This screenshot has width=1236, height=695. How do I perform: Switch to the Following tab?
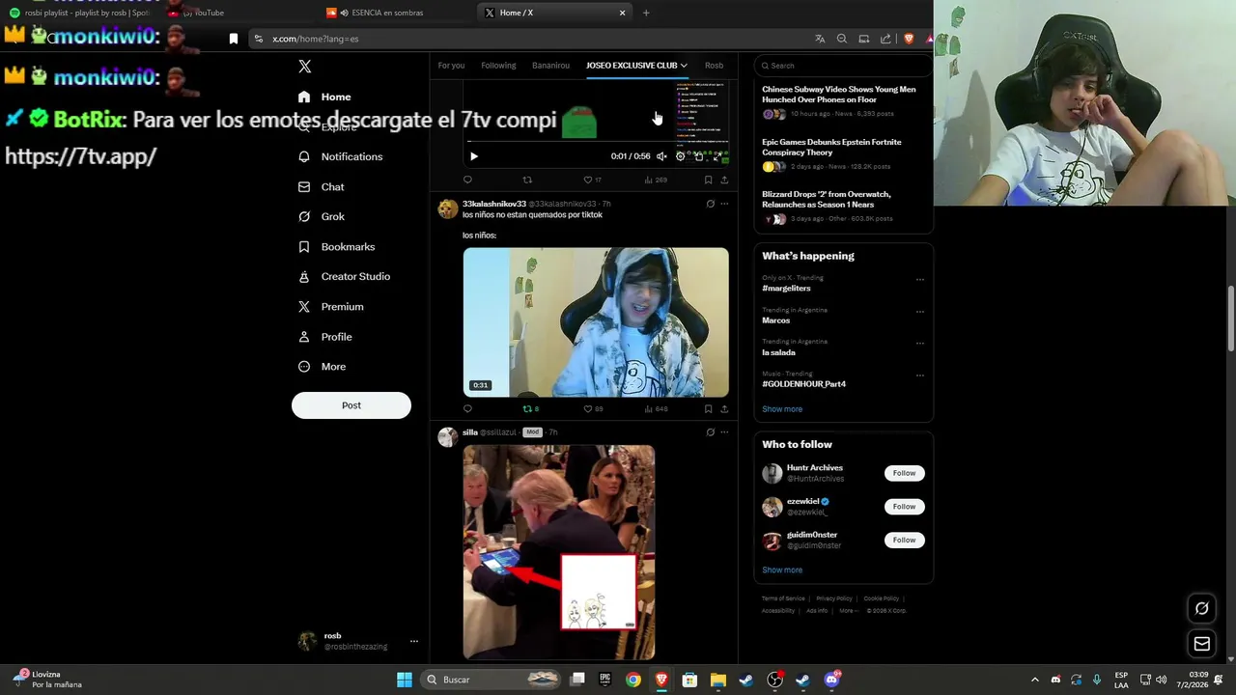[498, 65]
